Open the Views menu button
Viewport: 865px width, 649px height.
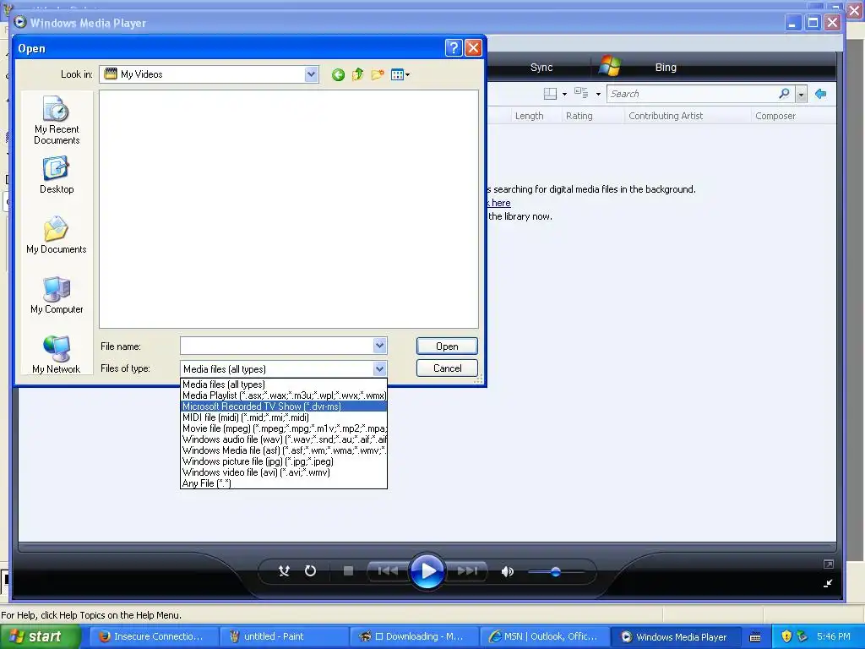point(400,74)
